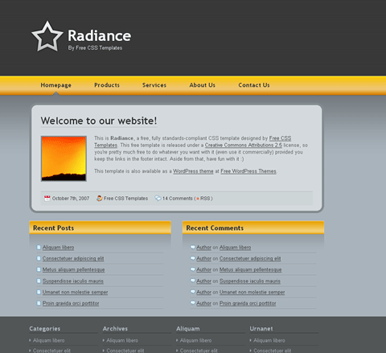Go to the Services navigation item
The height and width of the screenshot is (353, 386).
point(154,85)
